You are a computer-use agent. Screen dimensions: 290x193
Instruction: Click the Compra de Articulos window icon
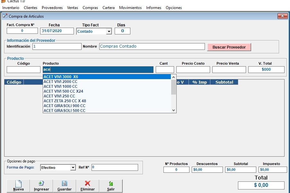(5, 16)
